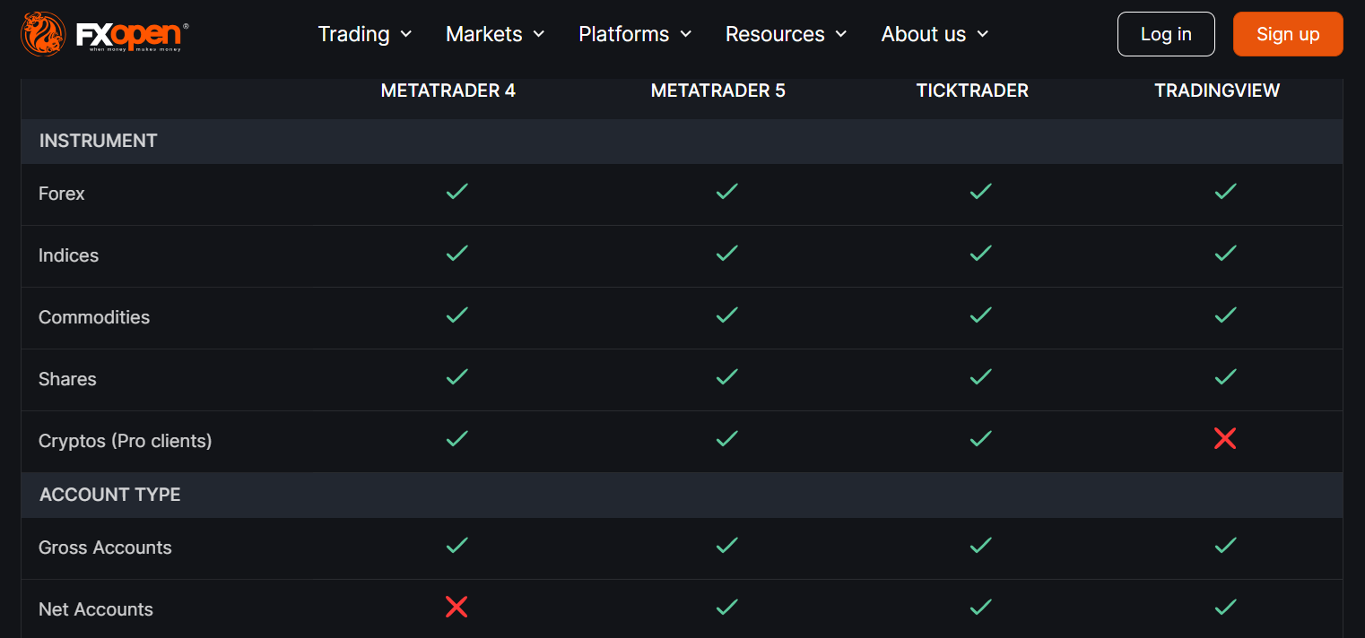Click Gross Accounts checkmark under MetaTrader 5
Viewport: 1365px width, 638px height.
[726, 545]
